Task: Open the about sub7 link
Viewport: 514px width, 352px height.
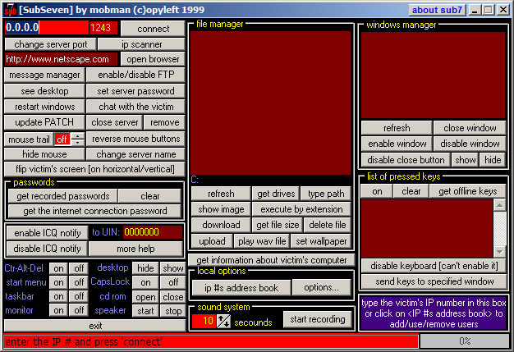Action: point(436,10)
